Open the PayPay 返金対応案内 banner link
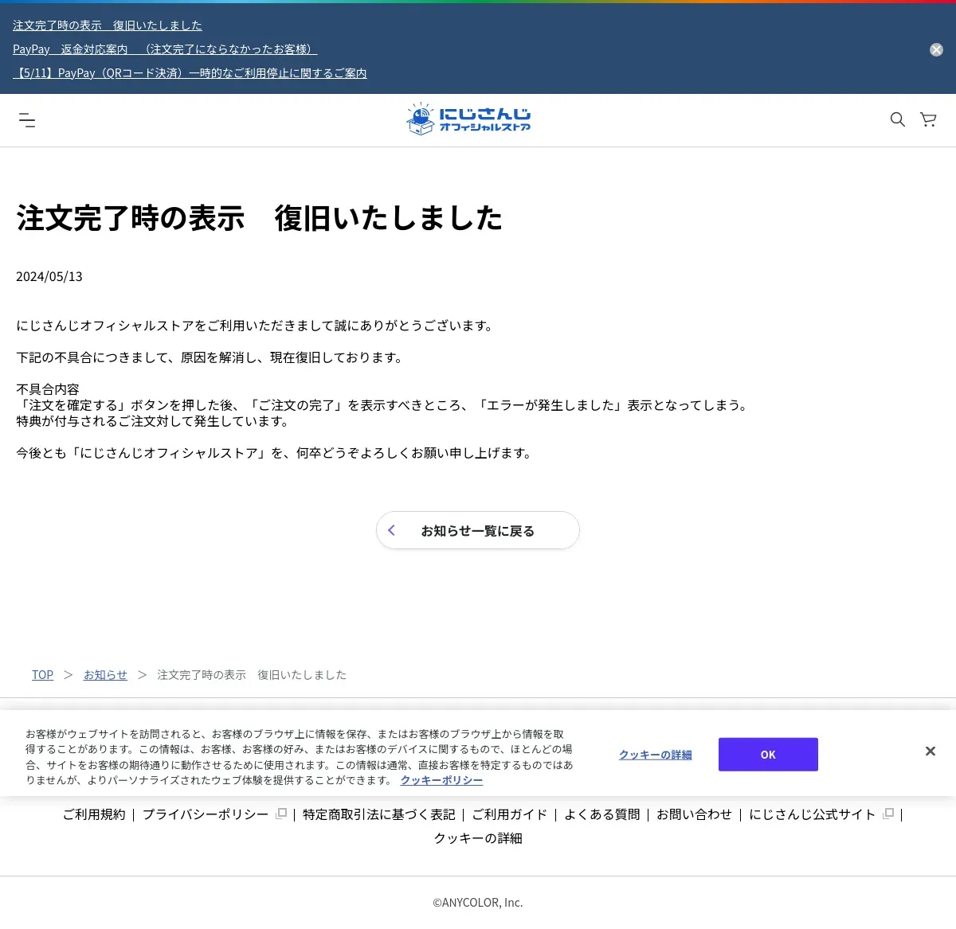The width and height of the screenshot is (956, 929). 165,49
